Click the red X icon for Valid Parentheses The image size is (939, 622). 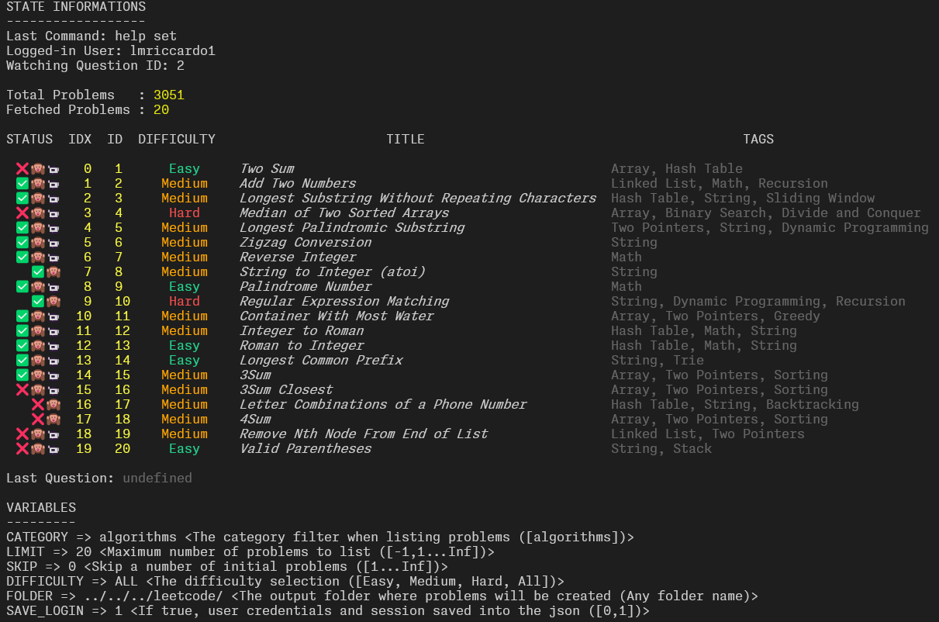point(22,448)
